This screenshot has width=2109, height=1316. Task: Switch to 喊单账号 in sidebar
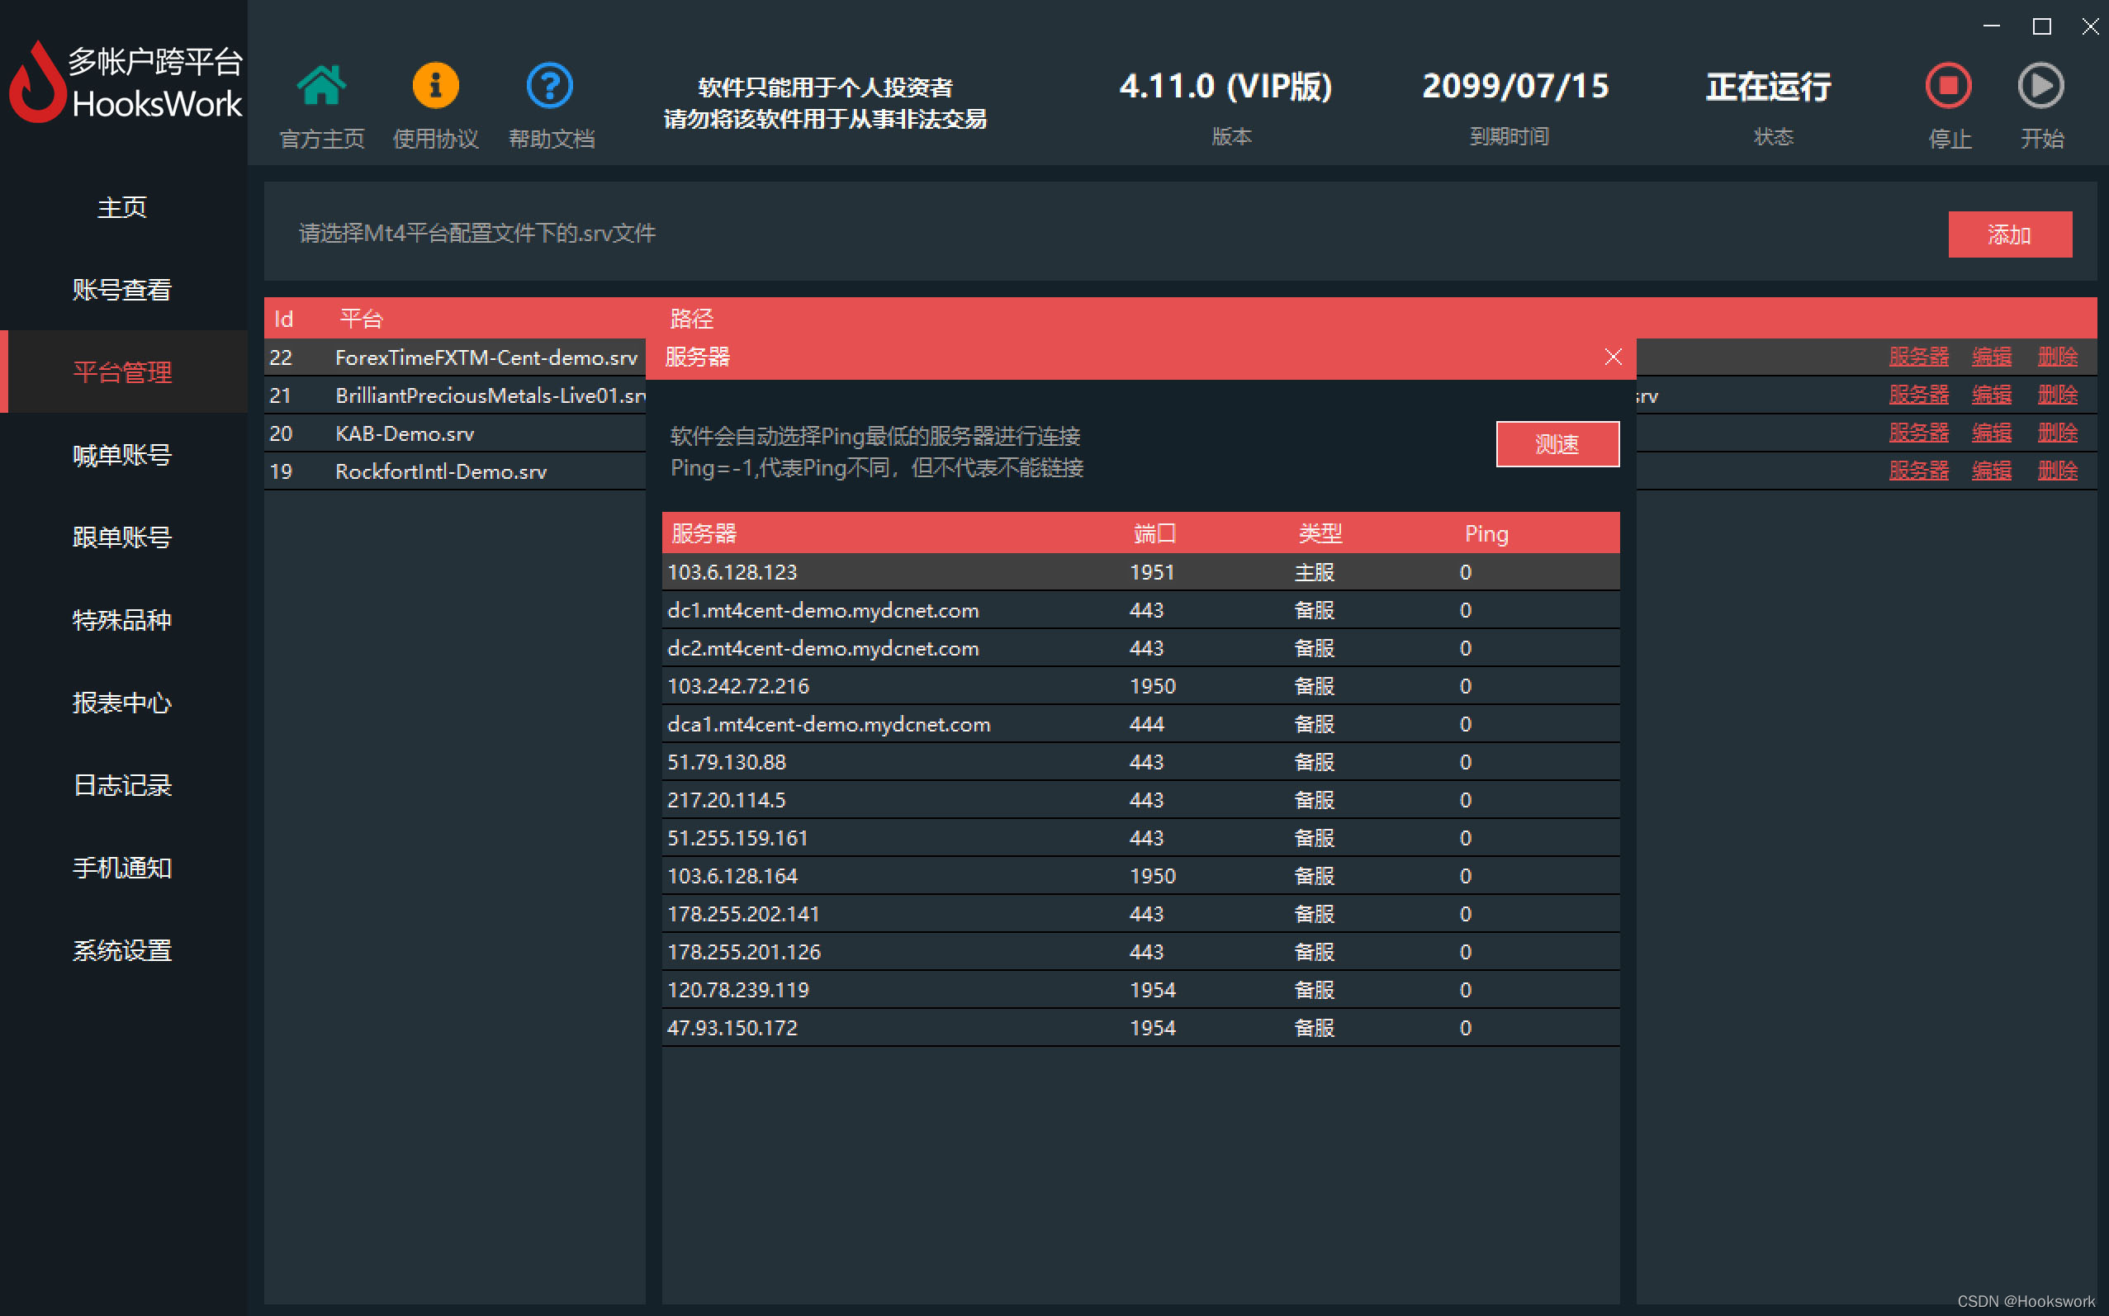click(x=122, y=455)
